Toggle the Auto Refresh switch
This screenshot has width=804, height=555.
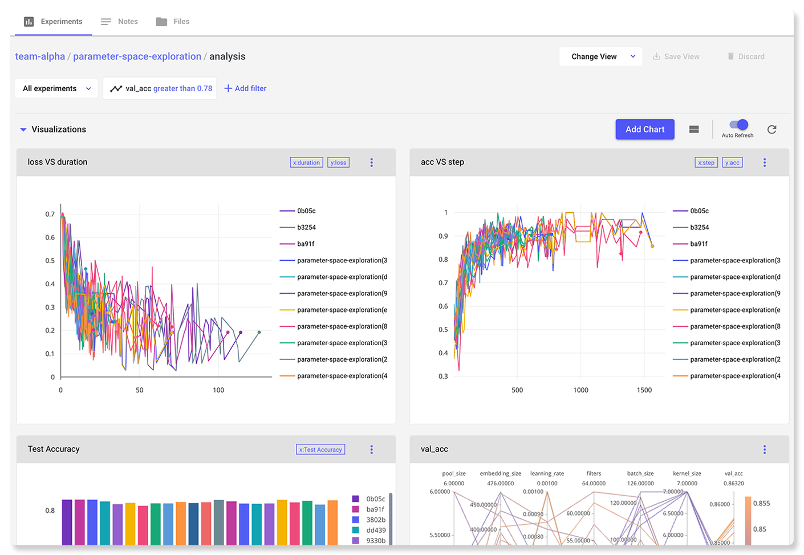(738, 125)
